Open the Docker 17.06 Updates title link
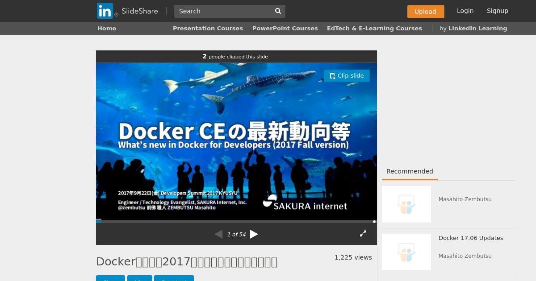 471,238
